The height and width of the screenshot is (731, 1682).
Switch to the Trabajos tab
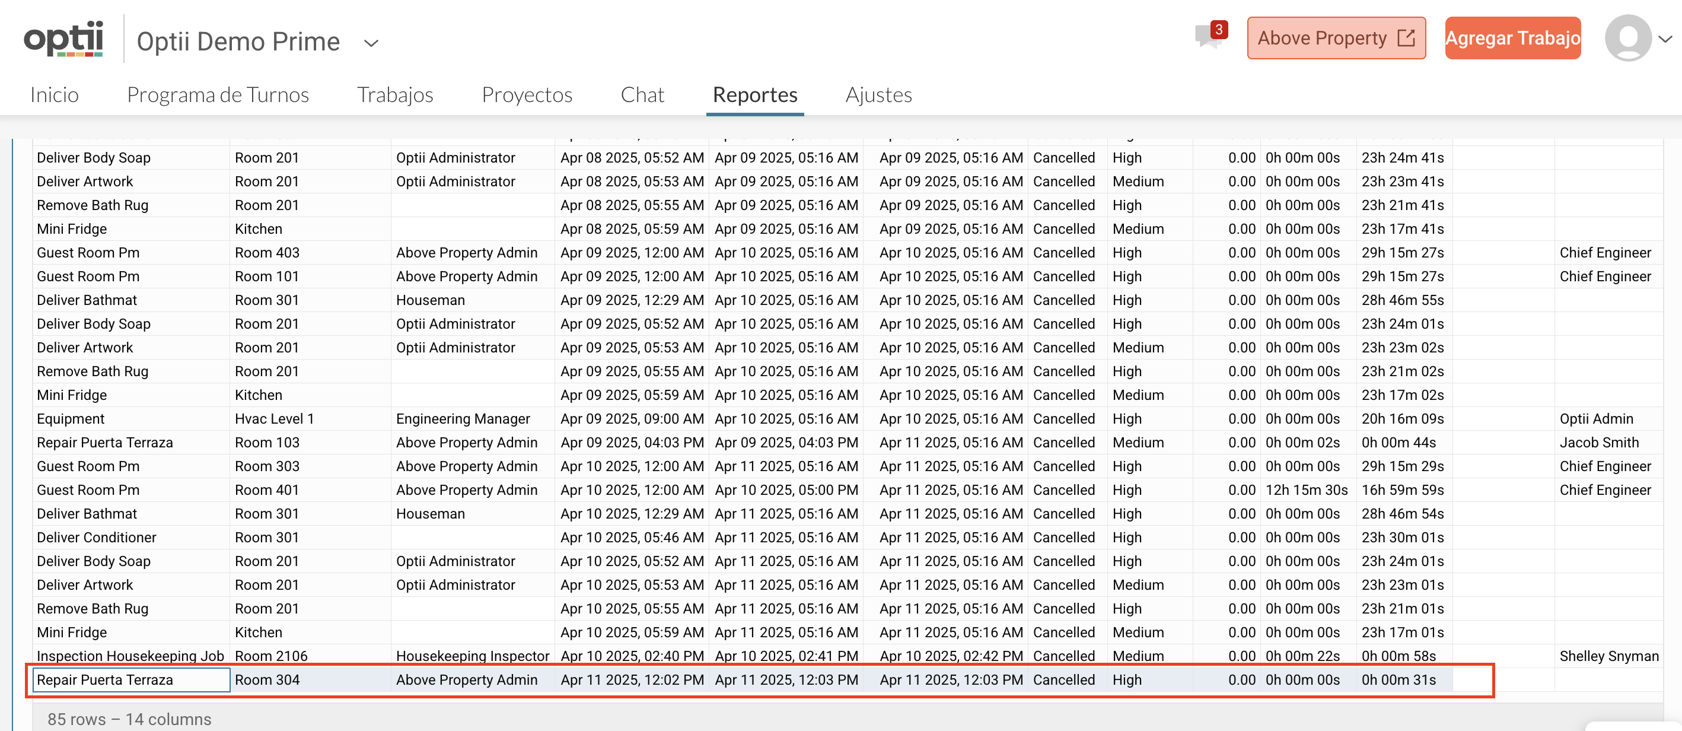394,95
